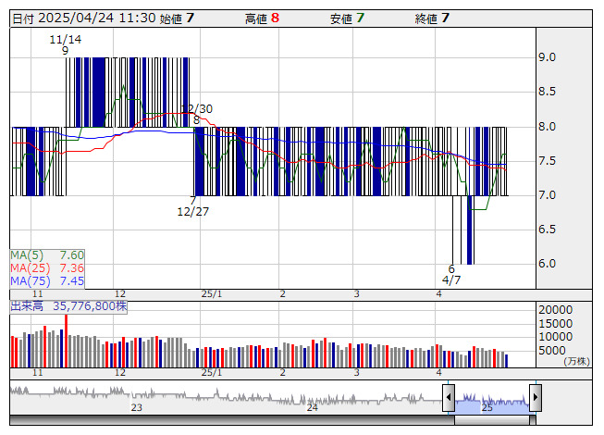The height and width of the screenshot is (435, 604).
Task: Click the (万株) volume unit label
Action: pyautogui.click(x=576, y=361)
